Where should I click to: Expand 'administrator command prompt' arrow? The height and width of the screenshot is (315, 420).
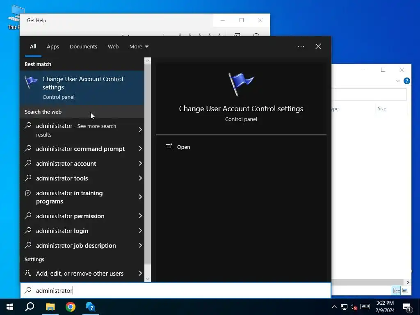[140, 148]
